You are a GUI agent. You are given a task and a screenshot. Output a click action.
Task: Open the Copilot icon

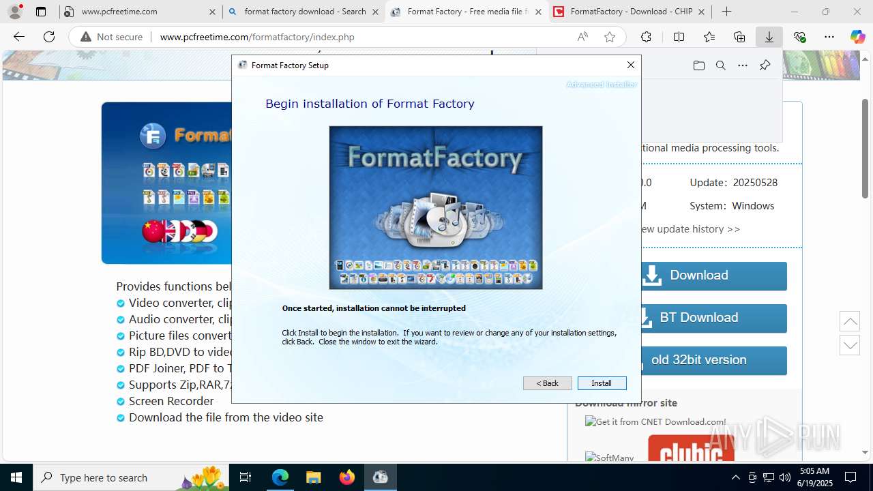(x=858, y=37)
